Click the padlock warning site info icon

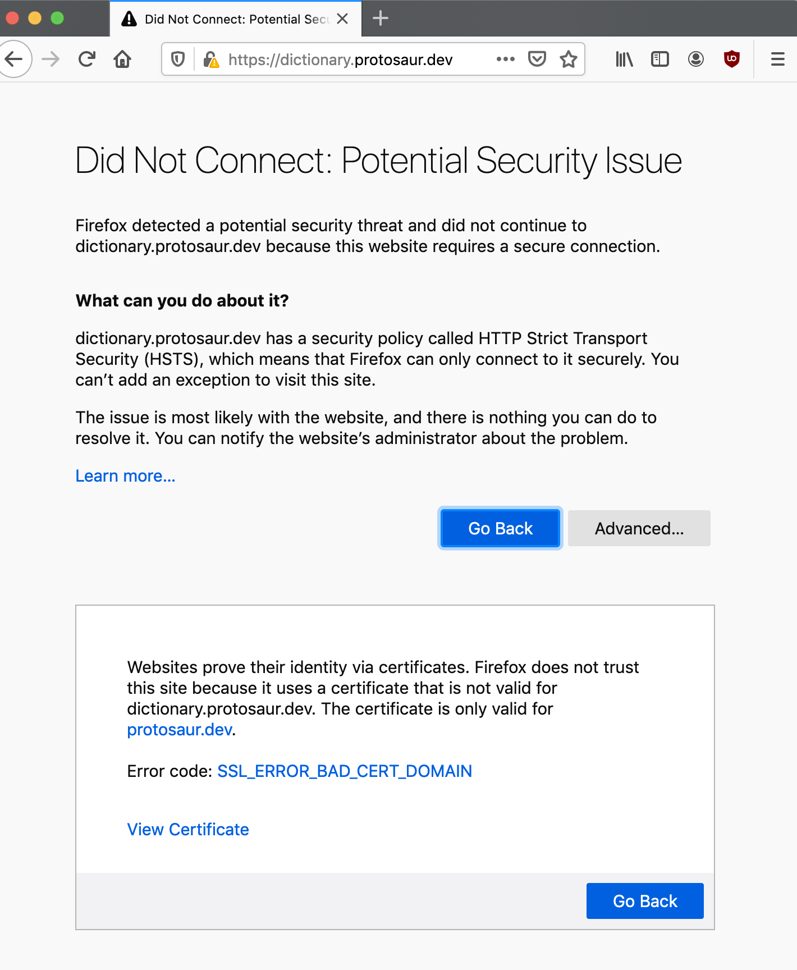(x=211, y=59)
